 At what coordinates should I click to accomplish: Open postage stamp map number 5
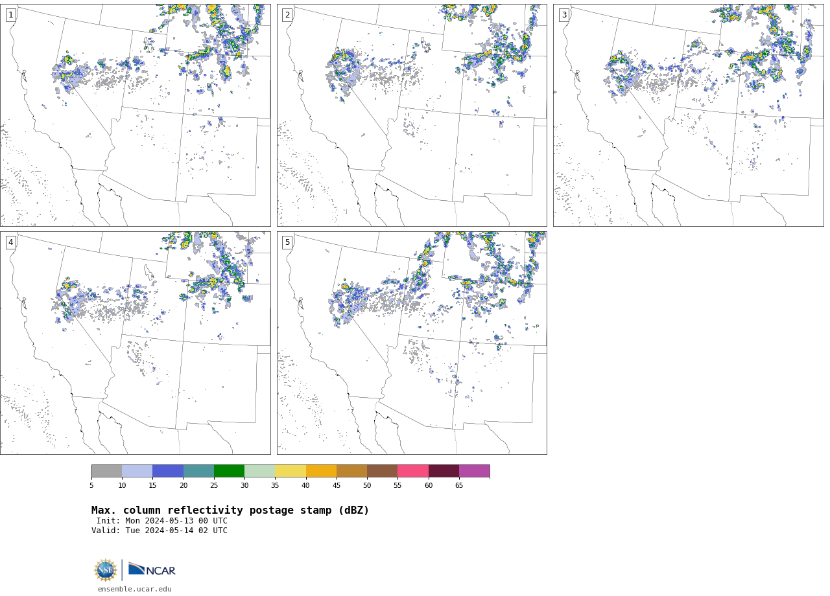click(x=412, y=343)
